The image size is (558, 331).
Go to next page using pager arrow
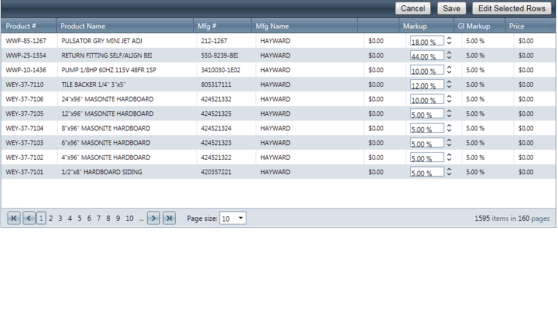[x=154, y=218]
